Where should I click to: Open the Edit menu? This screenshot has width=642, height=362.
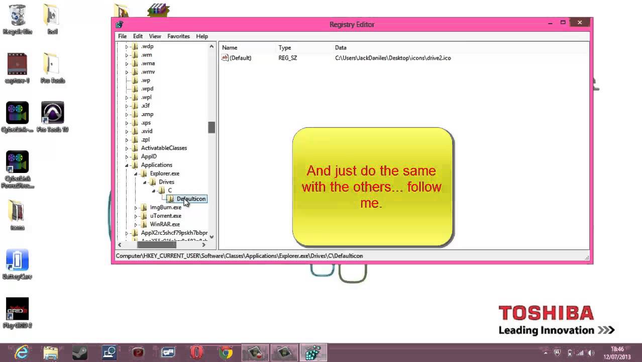pyautogui.click(x=138, y=36)
